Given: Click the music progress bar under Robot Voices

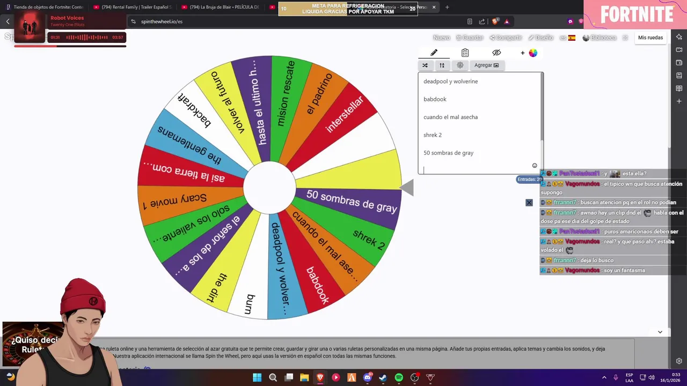Looking at the screenshot, I should (x=70, y=46).
